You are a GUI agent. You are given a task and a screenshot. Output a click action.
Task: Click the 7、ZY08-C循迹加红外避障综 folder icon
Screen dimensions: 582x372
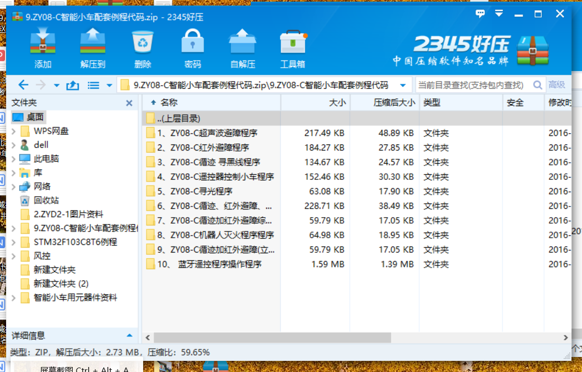150,220
